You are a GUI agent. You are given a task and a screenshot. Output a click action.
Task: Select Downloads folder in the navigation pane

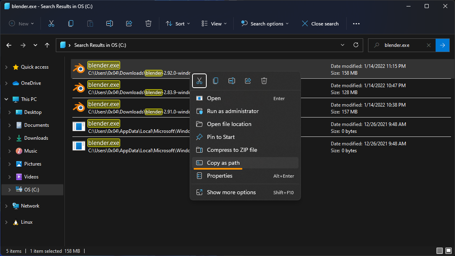36,138
